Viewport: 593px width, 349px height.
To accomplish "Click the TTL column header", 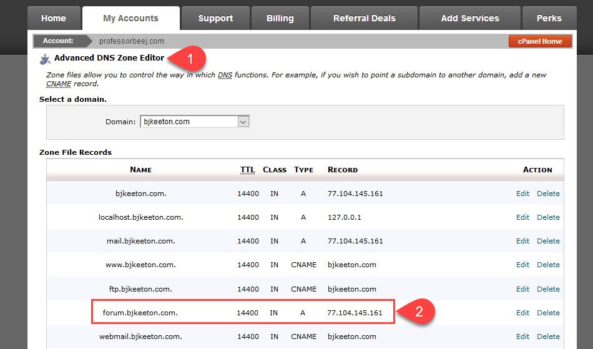I will pyautogui.click(x=247, y=170).
